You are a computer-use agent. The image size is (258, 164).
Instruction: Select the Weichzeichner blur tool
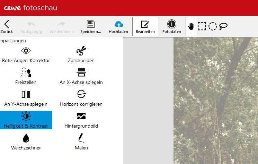click(26, 142)
